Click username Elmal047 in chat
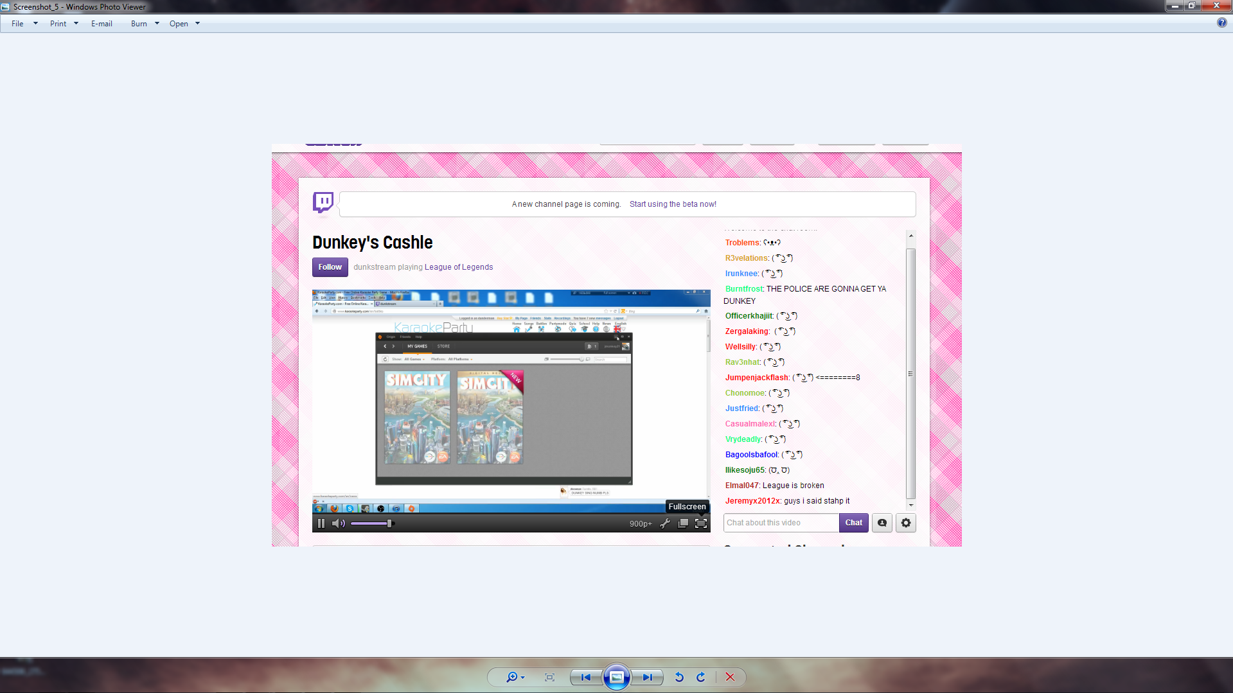1233x693 pixels. coord(742,486)
